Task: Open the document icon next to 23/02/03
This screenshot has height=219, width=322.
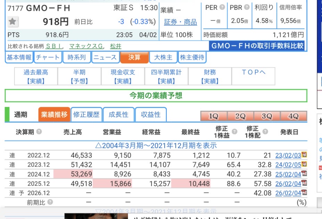Action: [x=304, y=155]
